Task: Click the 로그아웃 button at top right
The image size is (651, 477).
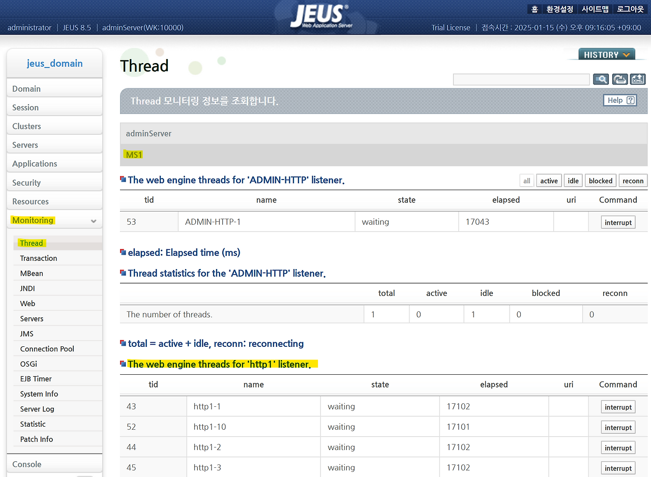Action: coord(630,9)
